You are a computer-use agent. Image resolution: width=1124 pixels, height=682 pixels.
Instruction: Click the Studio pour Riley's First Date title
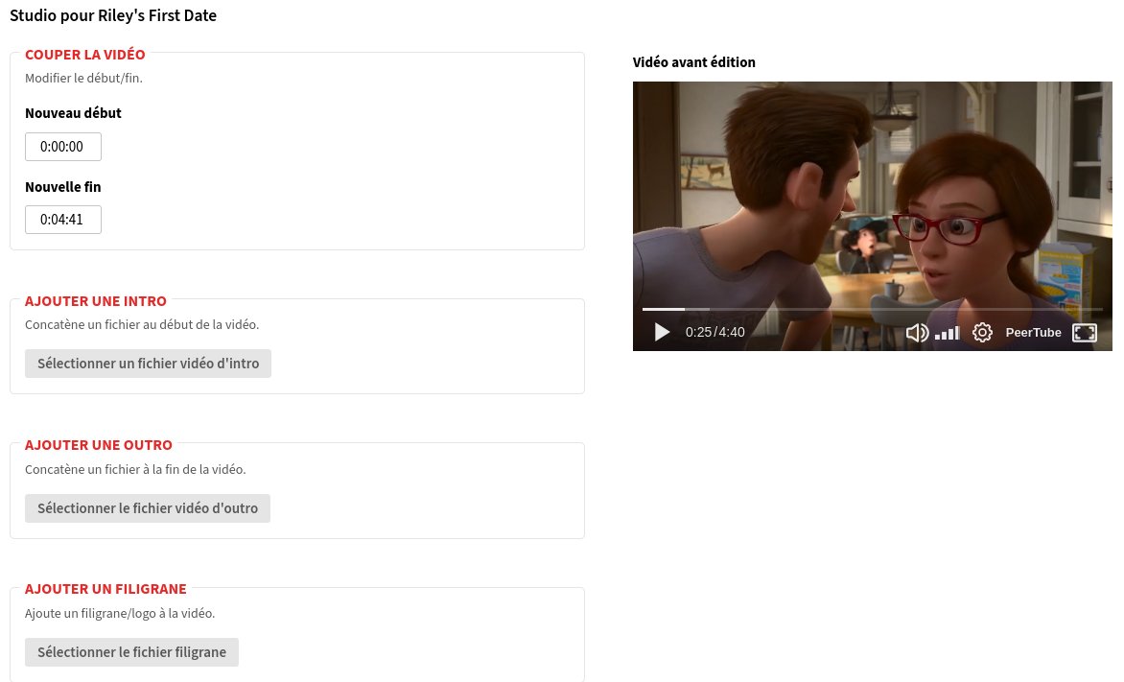[x=113, y=15]
